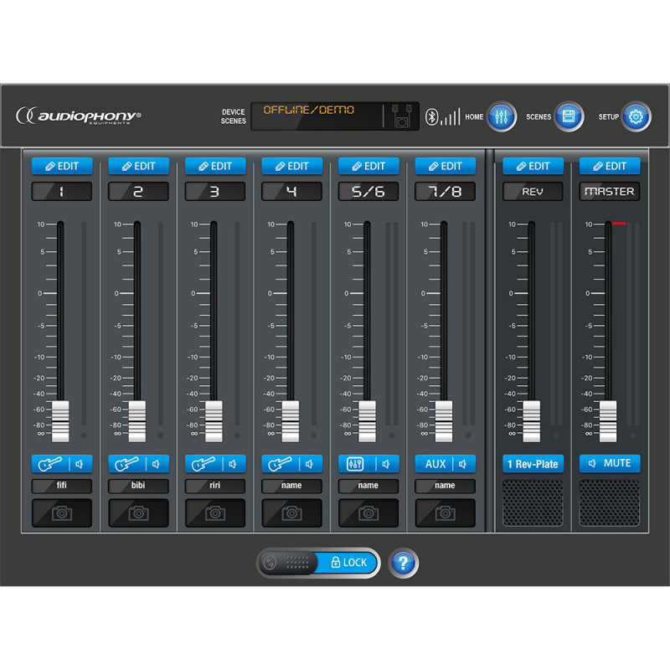The width and height of the screenshot is (670, 670).
Task: Open the Setup gear button
Action: [x=636, y=116]
